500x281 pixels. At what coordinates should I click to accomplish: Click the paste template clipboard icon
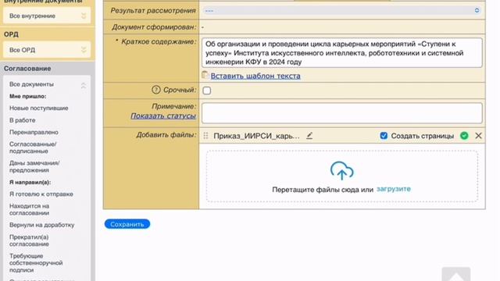[205, 75]
